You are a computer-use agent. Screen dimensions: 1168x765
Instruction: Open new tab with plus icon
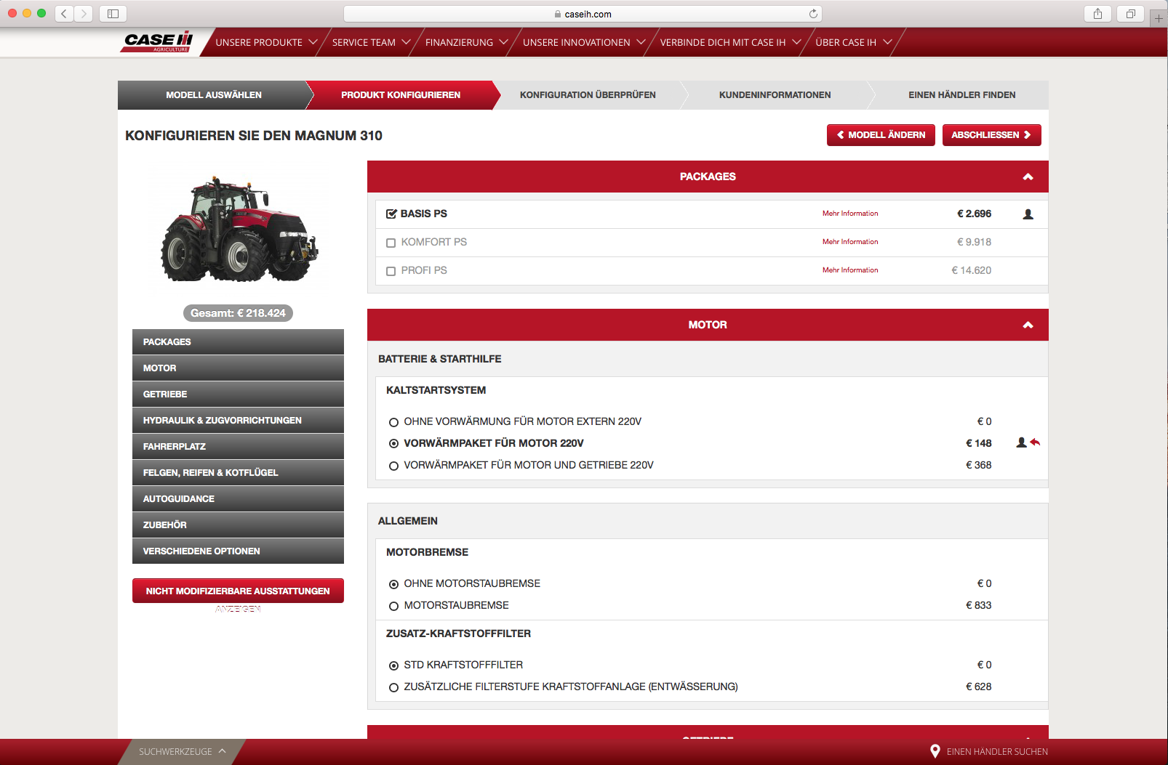[1159, 18]
